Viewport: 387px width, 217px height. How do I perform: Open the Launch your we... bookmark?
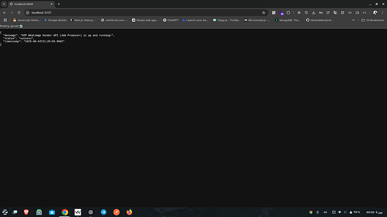tap(195, 20)
